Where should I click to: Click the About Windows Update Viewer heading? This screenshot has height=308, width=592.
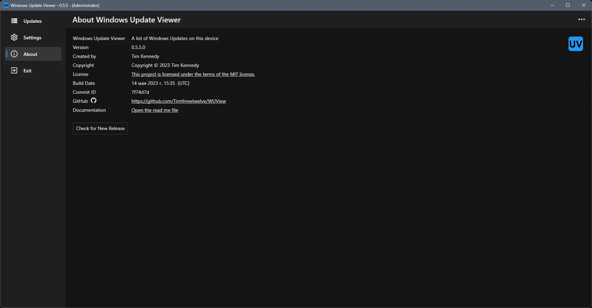127,20
